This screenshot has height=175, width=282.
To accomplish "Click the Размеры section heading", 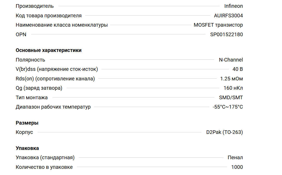I will pyautogui.click(x=27, y=123).
